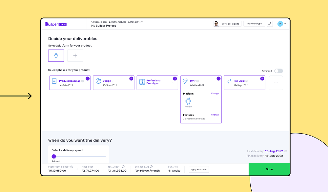Screen dimensions: 328x192
Task: Open info icon next to MVP
Action: coord(197,81)
